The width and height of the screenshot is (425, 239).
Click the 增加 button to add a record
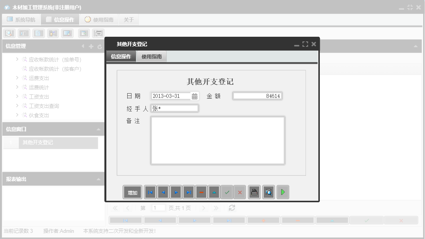132,192
